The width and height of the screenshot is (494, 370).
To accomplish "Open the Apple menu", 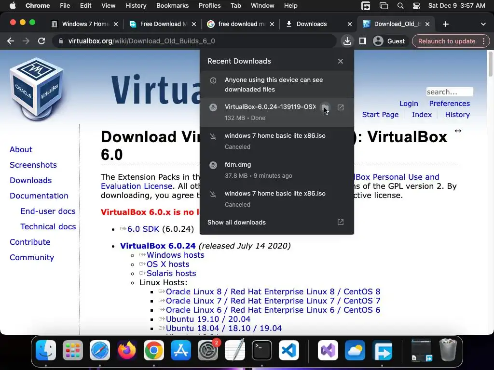I will 13,6.
